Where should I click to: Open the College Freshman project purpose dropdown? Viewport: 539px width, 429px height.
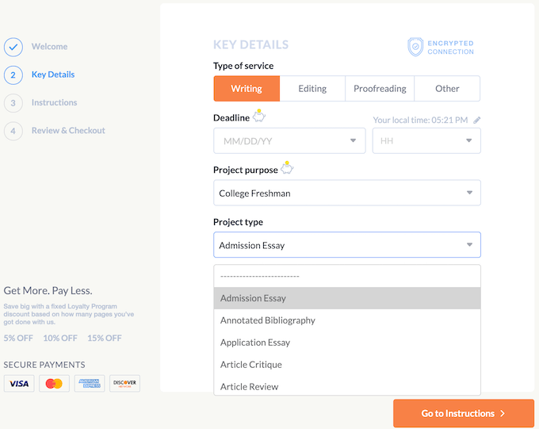click(x=346, y=193)
